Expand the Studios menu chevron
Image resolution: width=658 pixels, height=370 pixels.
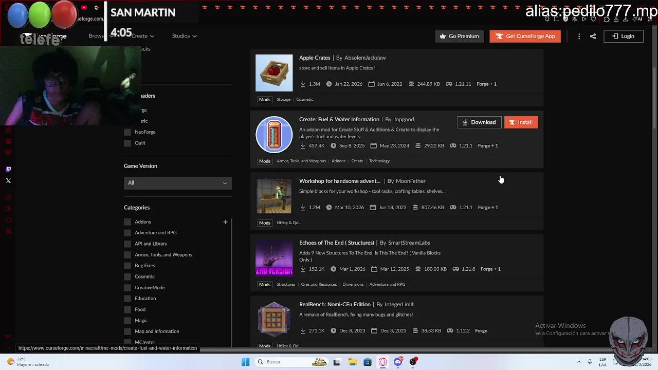195,36
